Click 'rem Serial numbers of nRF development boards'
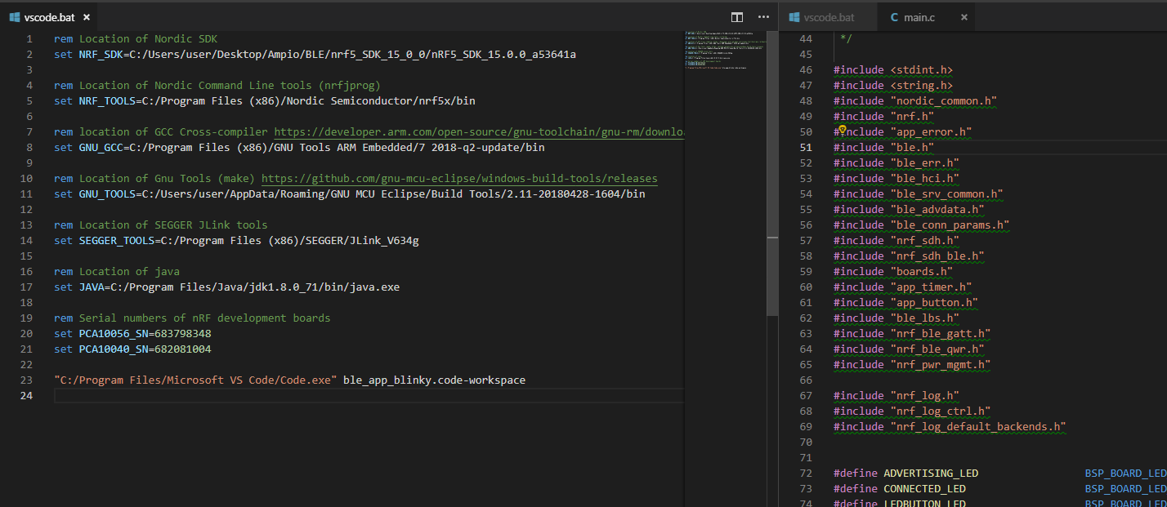Image resolution: width=1167 pixels, height=507 pixels. click(192, 318)
